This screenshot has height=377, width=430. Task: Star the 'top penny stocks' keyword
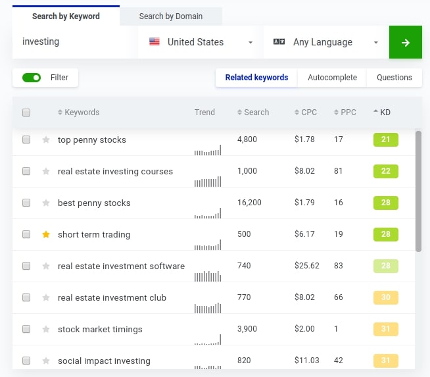pos(46,139)
